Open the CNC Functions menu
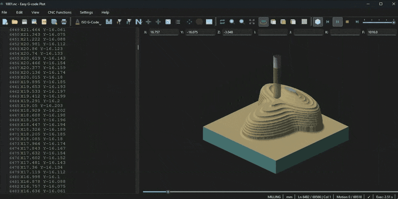 pos(60,12)
